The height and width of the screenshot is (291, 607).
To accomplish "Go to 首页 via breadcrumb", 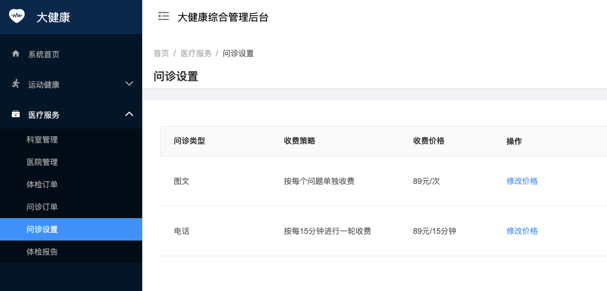I will [161, 53].
